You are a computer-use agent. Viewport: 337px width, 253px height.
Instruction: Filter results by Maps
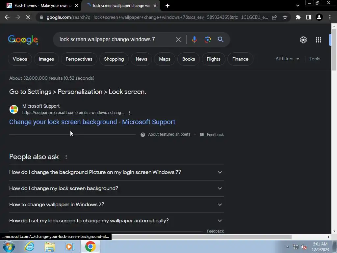[x=165, y=59]
